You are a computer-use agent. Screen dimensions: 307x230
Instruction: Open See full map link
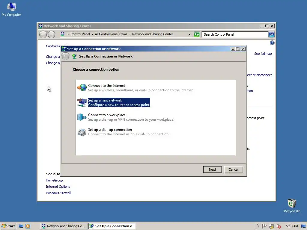point(263,54)
